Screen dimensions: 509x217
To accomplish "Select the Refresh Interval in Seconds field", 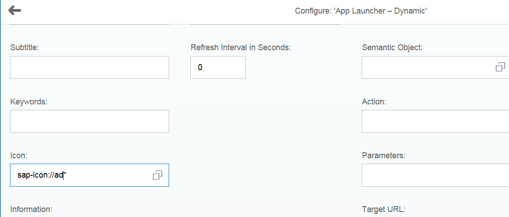I will tap(218, 67).
